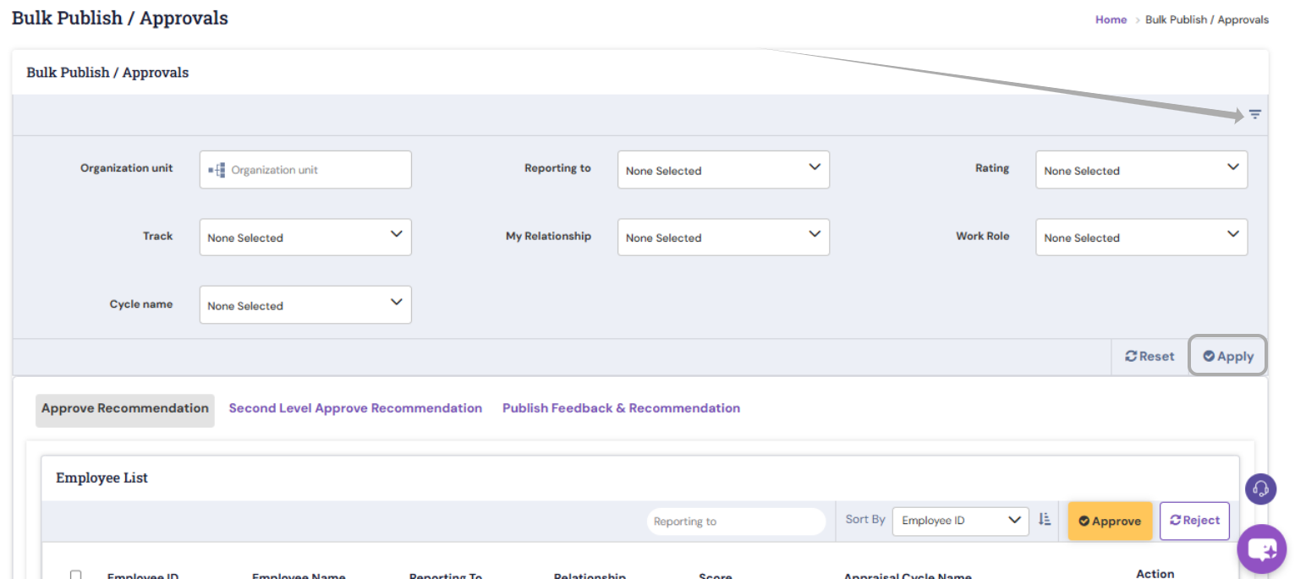
Task: Open the chat widget bubble
Action: (x=1262, y=549)
